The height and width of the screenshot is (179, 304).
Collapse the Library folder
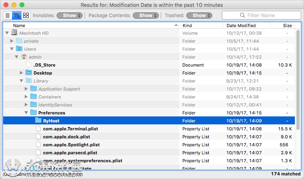[x=21, y=81]
